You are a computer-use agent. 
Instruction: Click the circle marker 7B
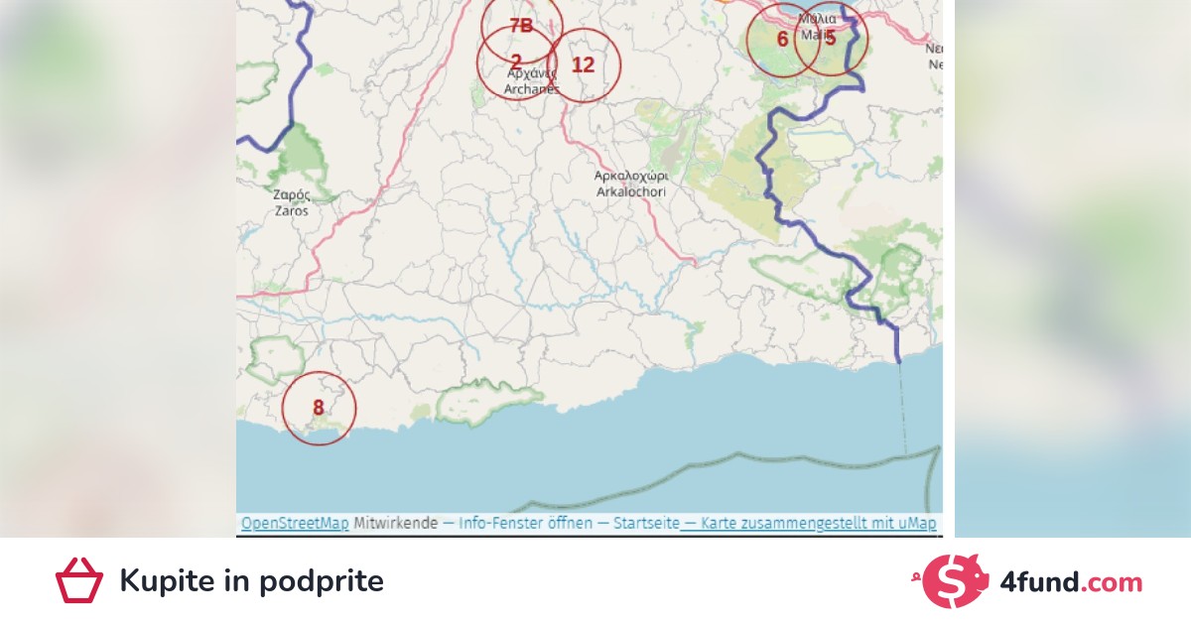coord(522,26)
